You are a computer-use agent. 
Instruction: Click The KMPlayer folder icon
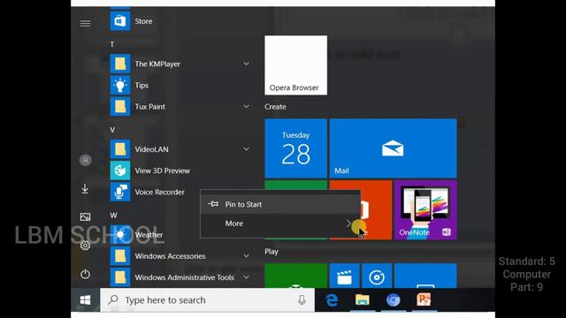click(x=120, y=64)
